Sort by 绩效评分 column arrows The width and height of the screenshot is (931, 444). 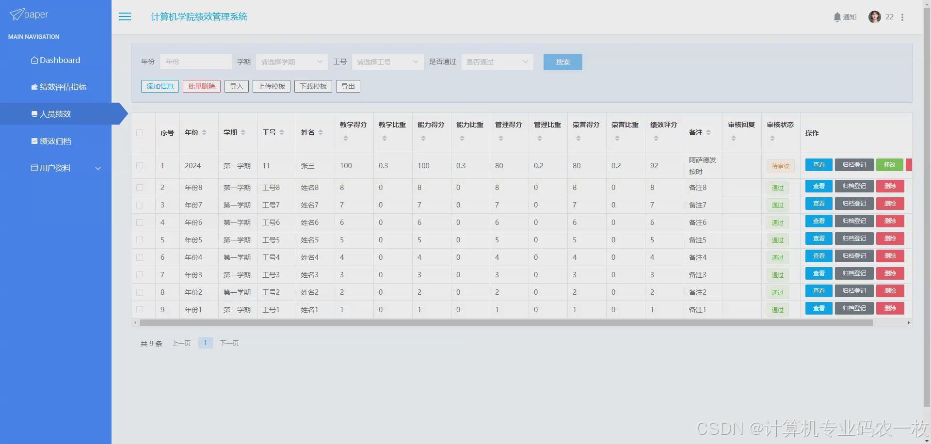pos(656,138)
